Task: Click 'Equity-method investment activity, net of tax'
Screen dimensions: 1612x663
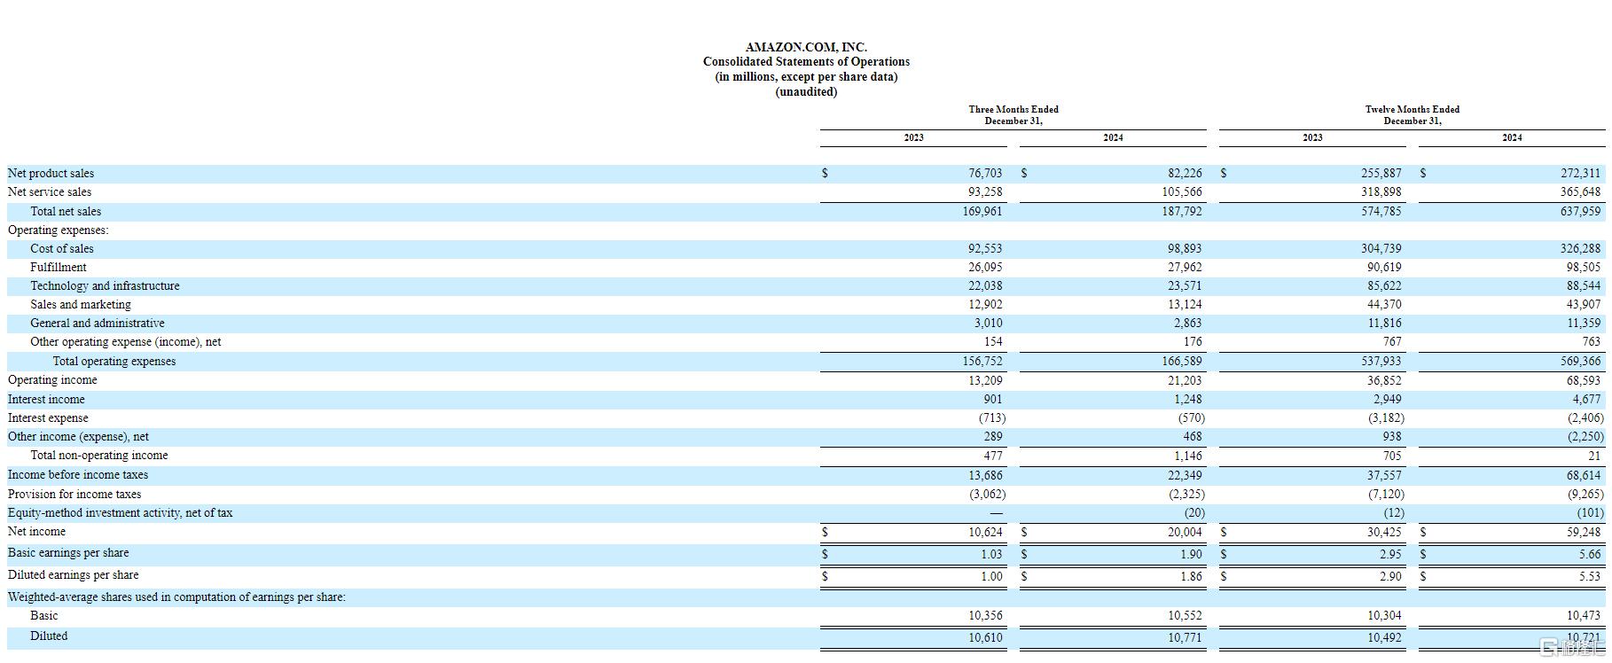Action: [x=120, y=513]
